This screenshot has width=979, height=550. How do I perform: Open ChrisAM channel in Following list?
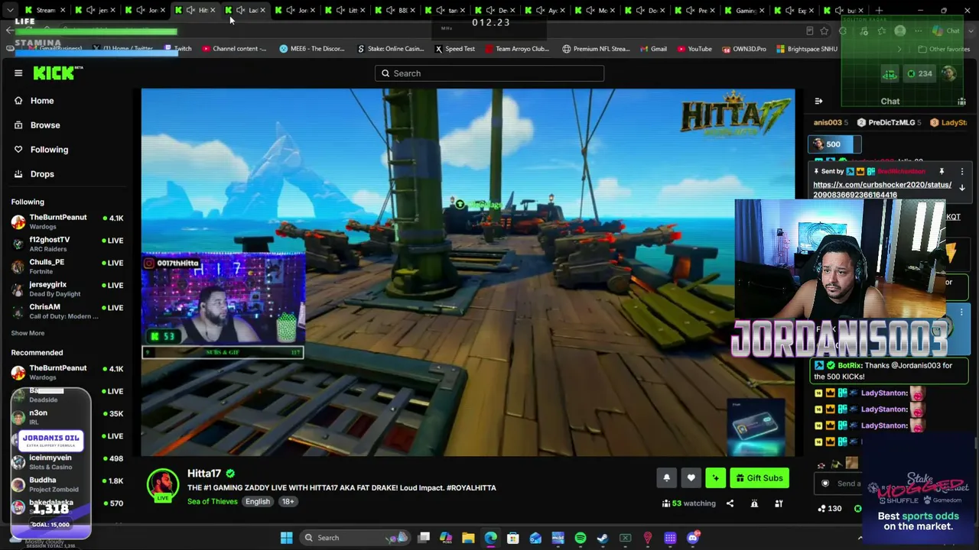pyautogui.click(x=67, y=311)
